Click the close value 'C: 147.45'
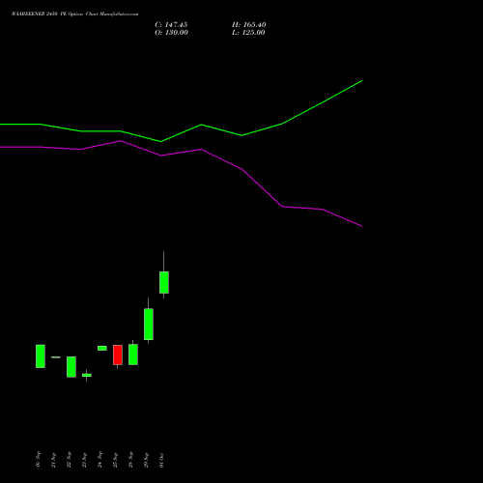Screen dimensions: 483x483 (171, 25)
